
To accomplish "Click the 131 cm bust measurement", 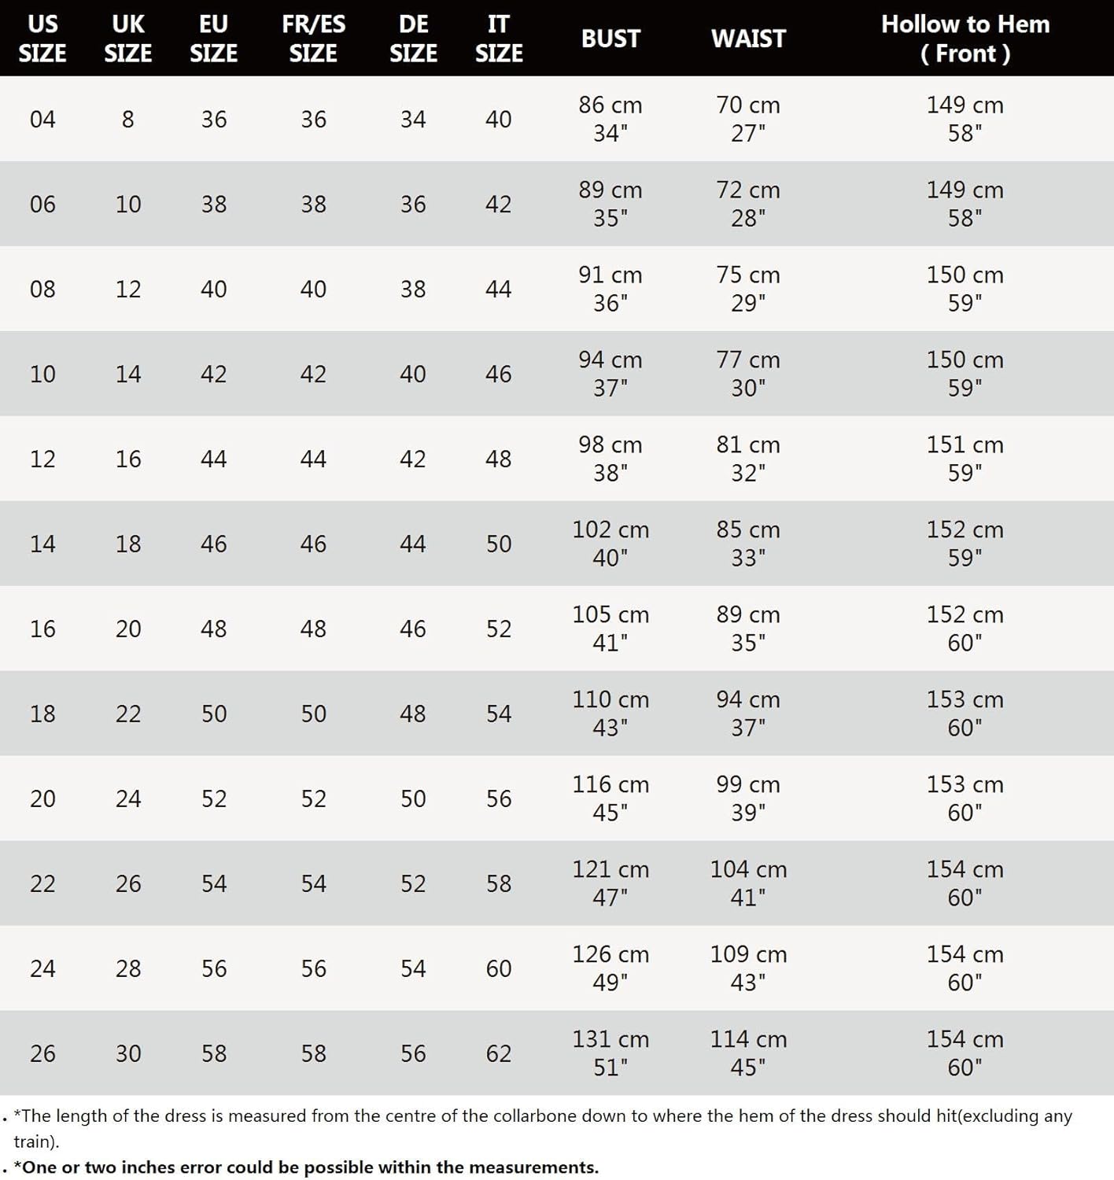I will pos(610,1039).
